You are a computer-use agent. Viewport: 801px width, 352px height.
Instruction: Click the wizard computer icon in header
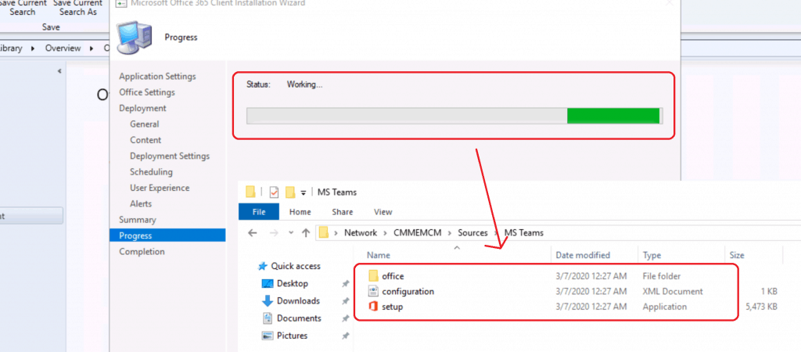click(x=134, y=37)
